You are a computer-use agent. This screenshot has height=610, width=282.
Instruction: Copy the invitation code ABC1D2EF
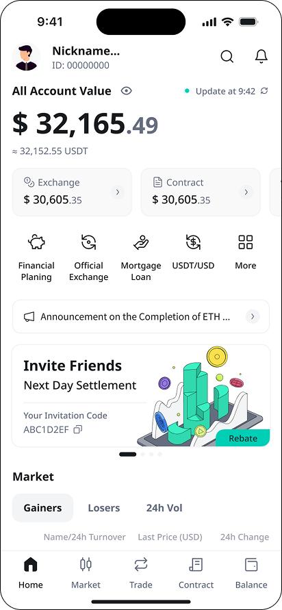click(78, 429)
